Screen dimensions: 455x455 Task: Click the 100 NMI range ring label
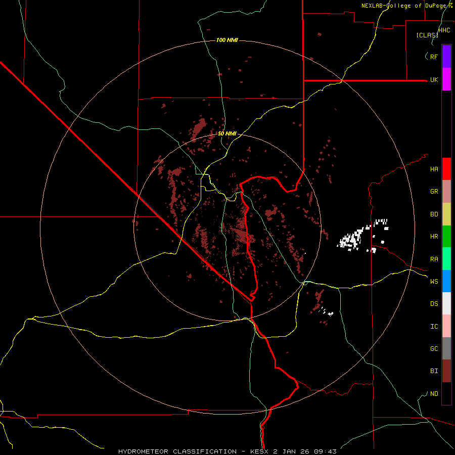[227, 40]
